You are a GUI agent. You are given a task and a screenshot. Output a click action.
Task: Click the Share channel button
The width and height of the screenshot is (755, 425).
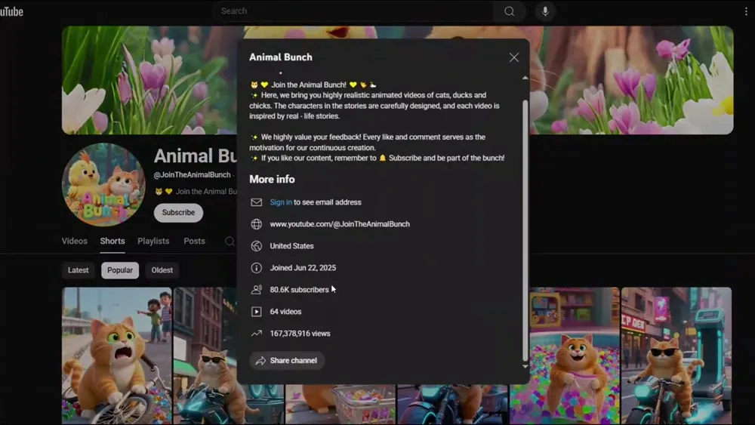[287, 361]
